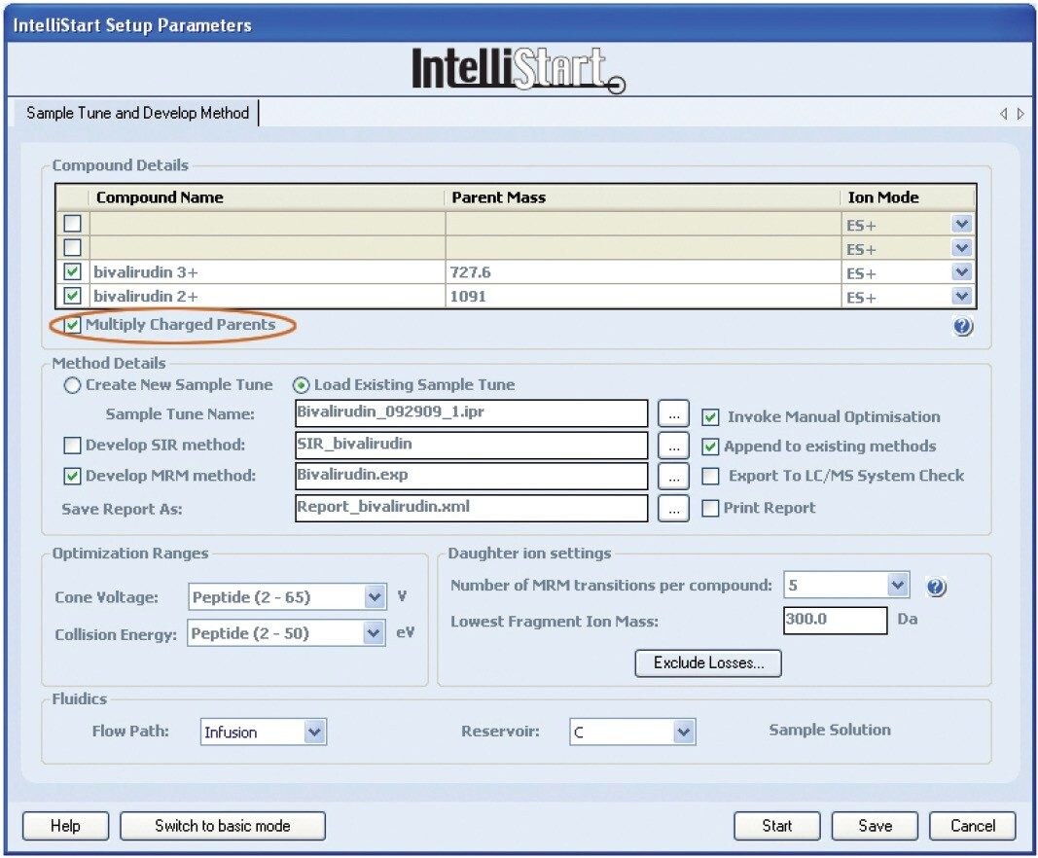Click the tab scroll right arrow
The image size is (1038, 858).
point(1020,114)
